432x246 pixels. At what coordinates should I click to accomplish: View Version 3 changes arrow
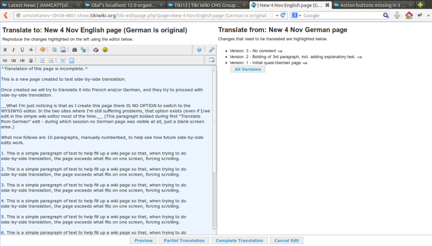tap(280, 51)
